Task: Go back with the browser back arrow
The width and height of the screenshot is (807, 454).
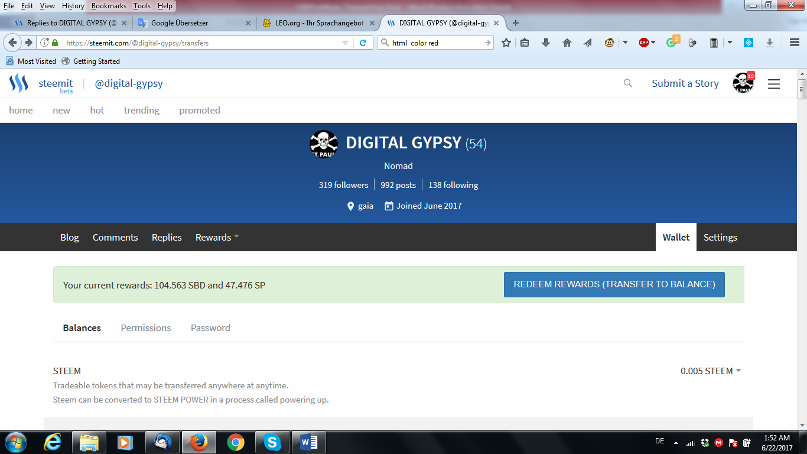Action: coord(12,43)
